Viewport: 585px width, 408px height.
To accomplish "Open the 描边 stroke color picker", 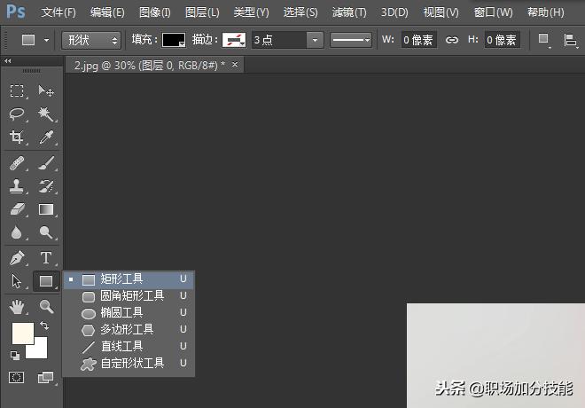I will [234, 40].
